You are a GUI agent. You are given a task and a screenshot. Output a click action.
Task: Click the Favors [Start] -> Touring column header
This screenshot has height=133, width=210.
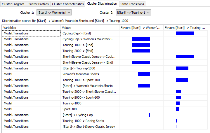tap(186, 28)
